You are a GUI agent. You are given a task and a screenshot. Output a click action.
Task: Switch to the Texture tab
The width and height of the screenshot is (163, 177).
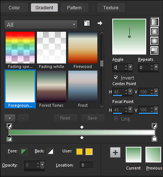(111, 8)
